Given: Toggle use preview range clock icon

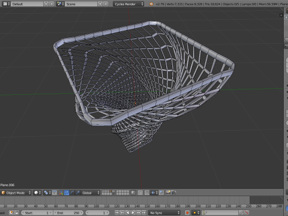Looking at the screenshot, I should pyautogui.click(x=11, y=212).
